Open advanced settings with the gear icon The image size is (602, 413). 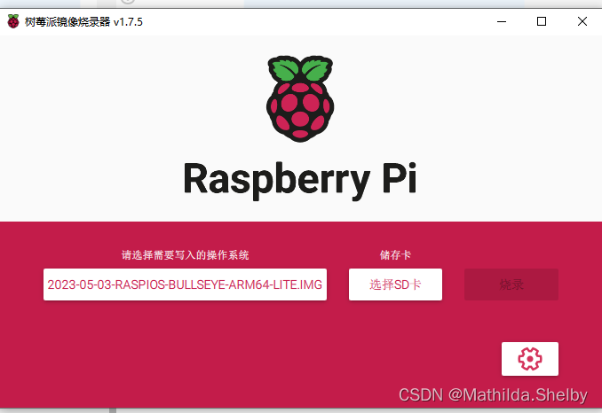[530, 359]
